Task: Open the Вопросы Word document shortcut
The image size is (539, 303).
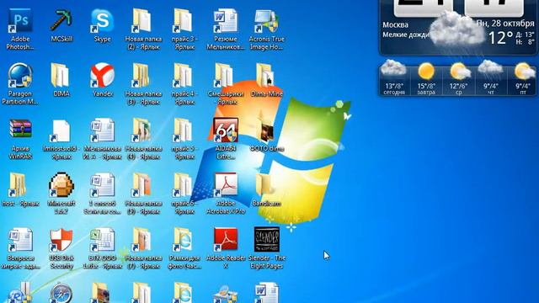Action: point(20,248)
